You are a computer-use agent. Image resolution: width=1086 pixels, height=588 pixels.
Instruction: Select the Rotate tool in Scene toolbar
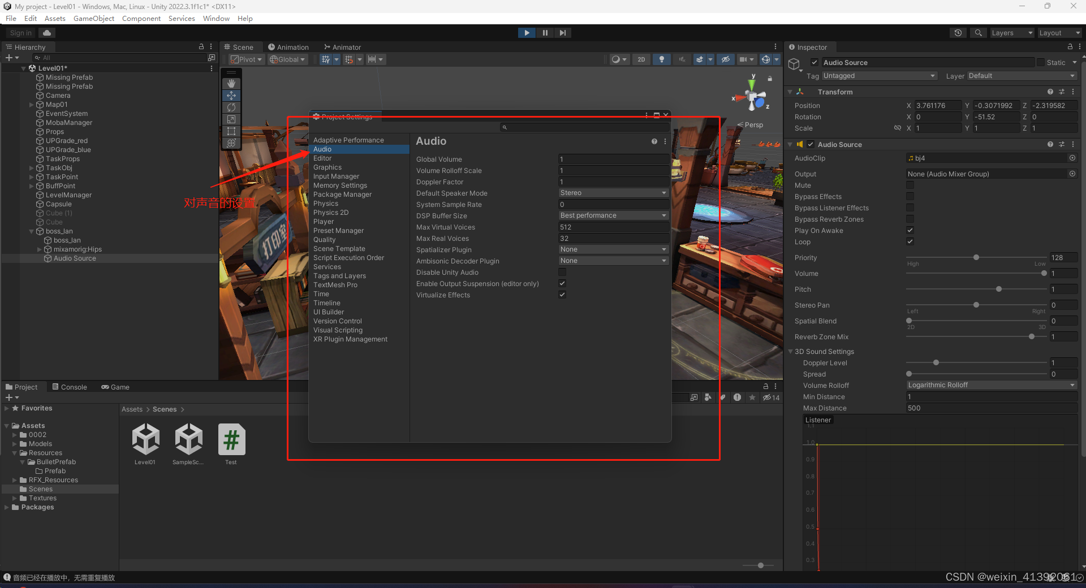[x=231, y=107]
